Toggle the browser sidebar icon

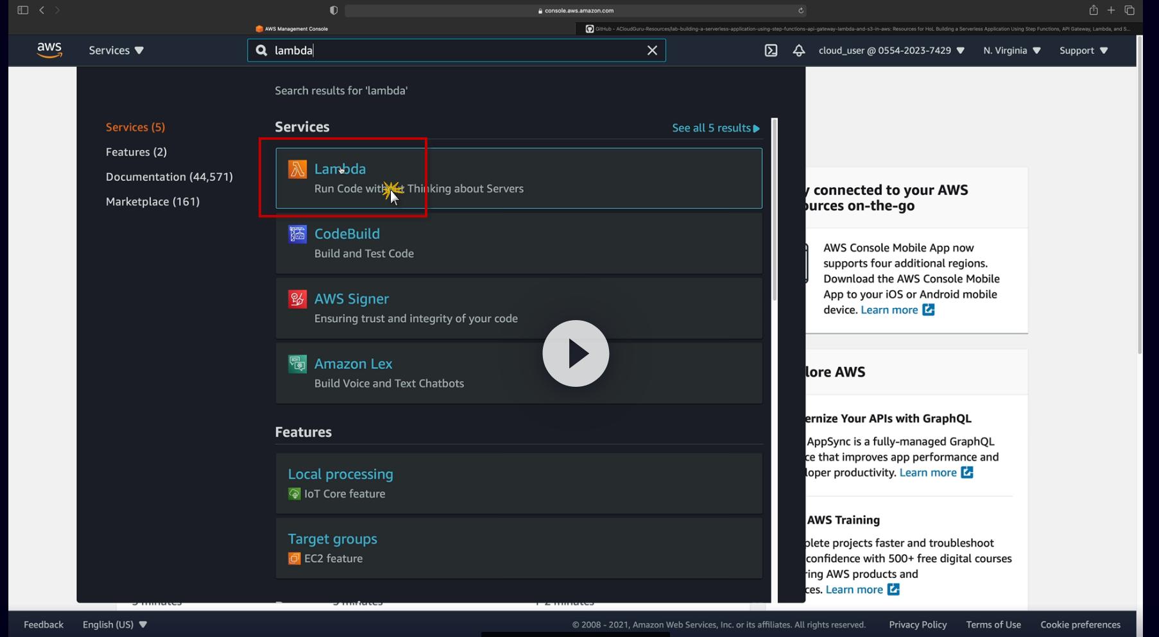(22, 10)
